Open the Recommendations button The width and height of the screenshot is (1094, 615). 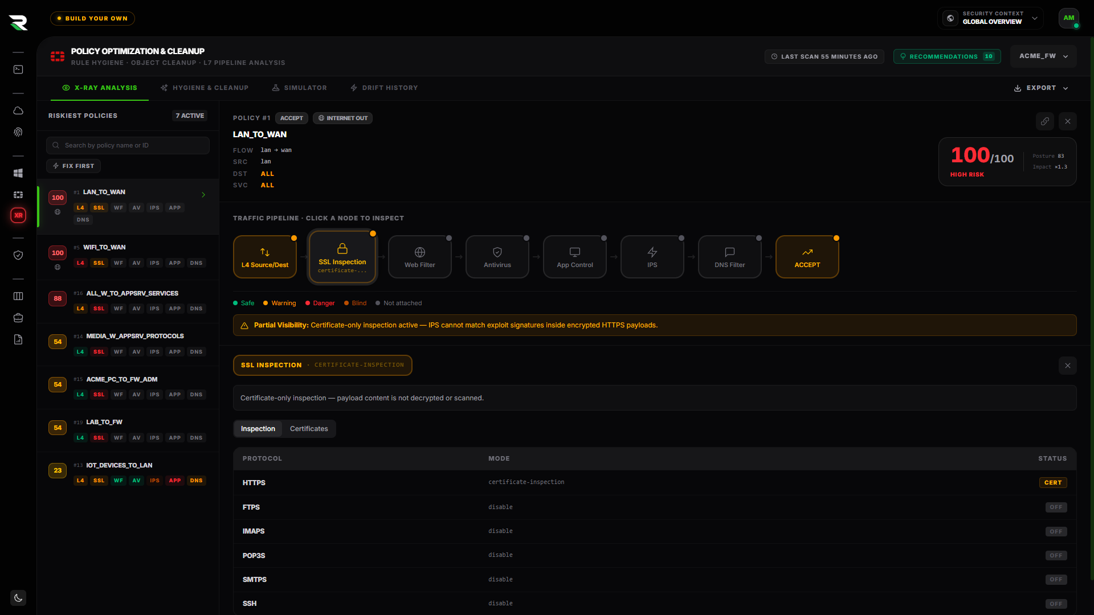(x=947, y=56)
